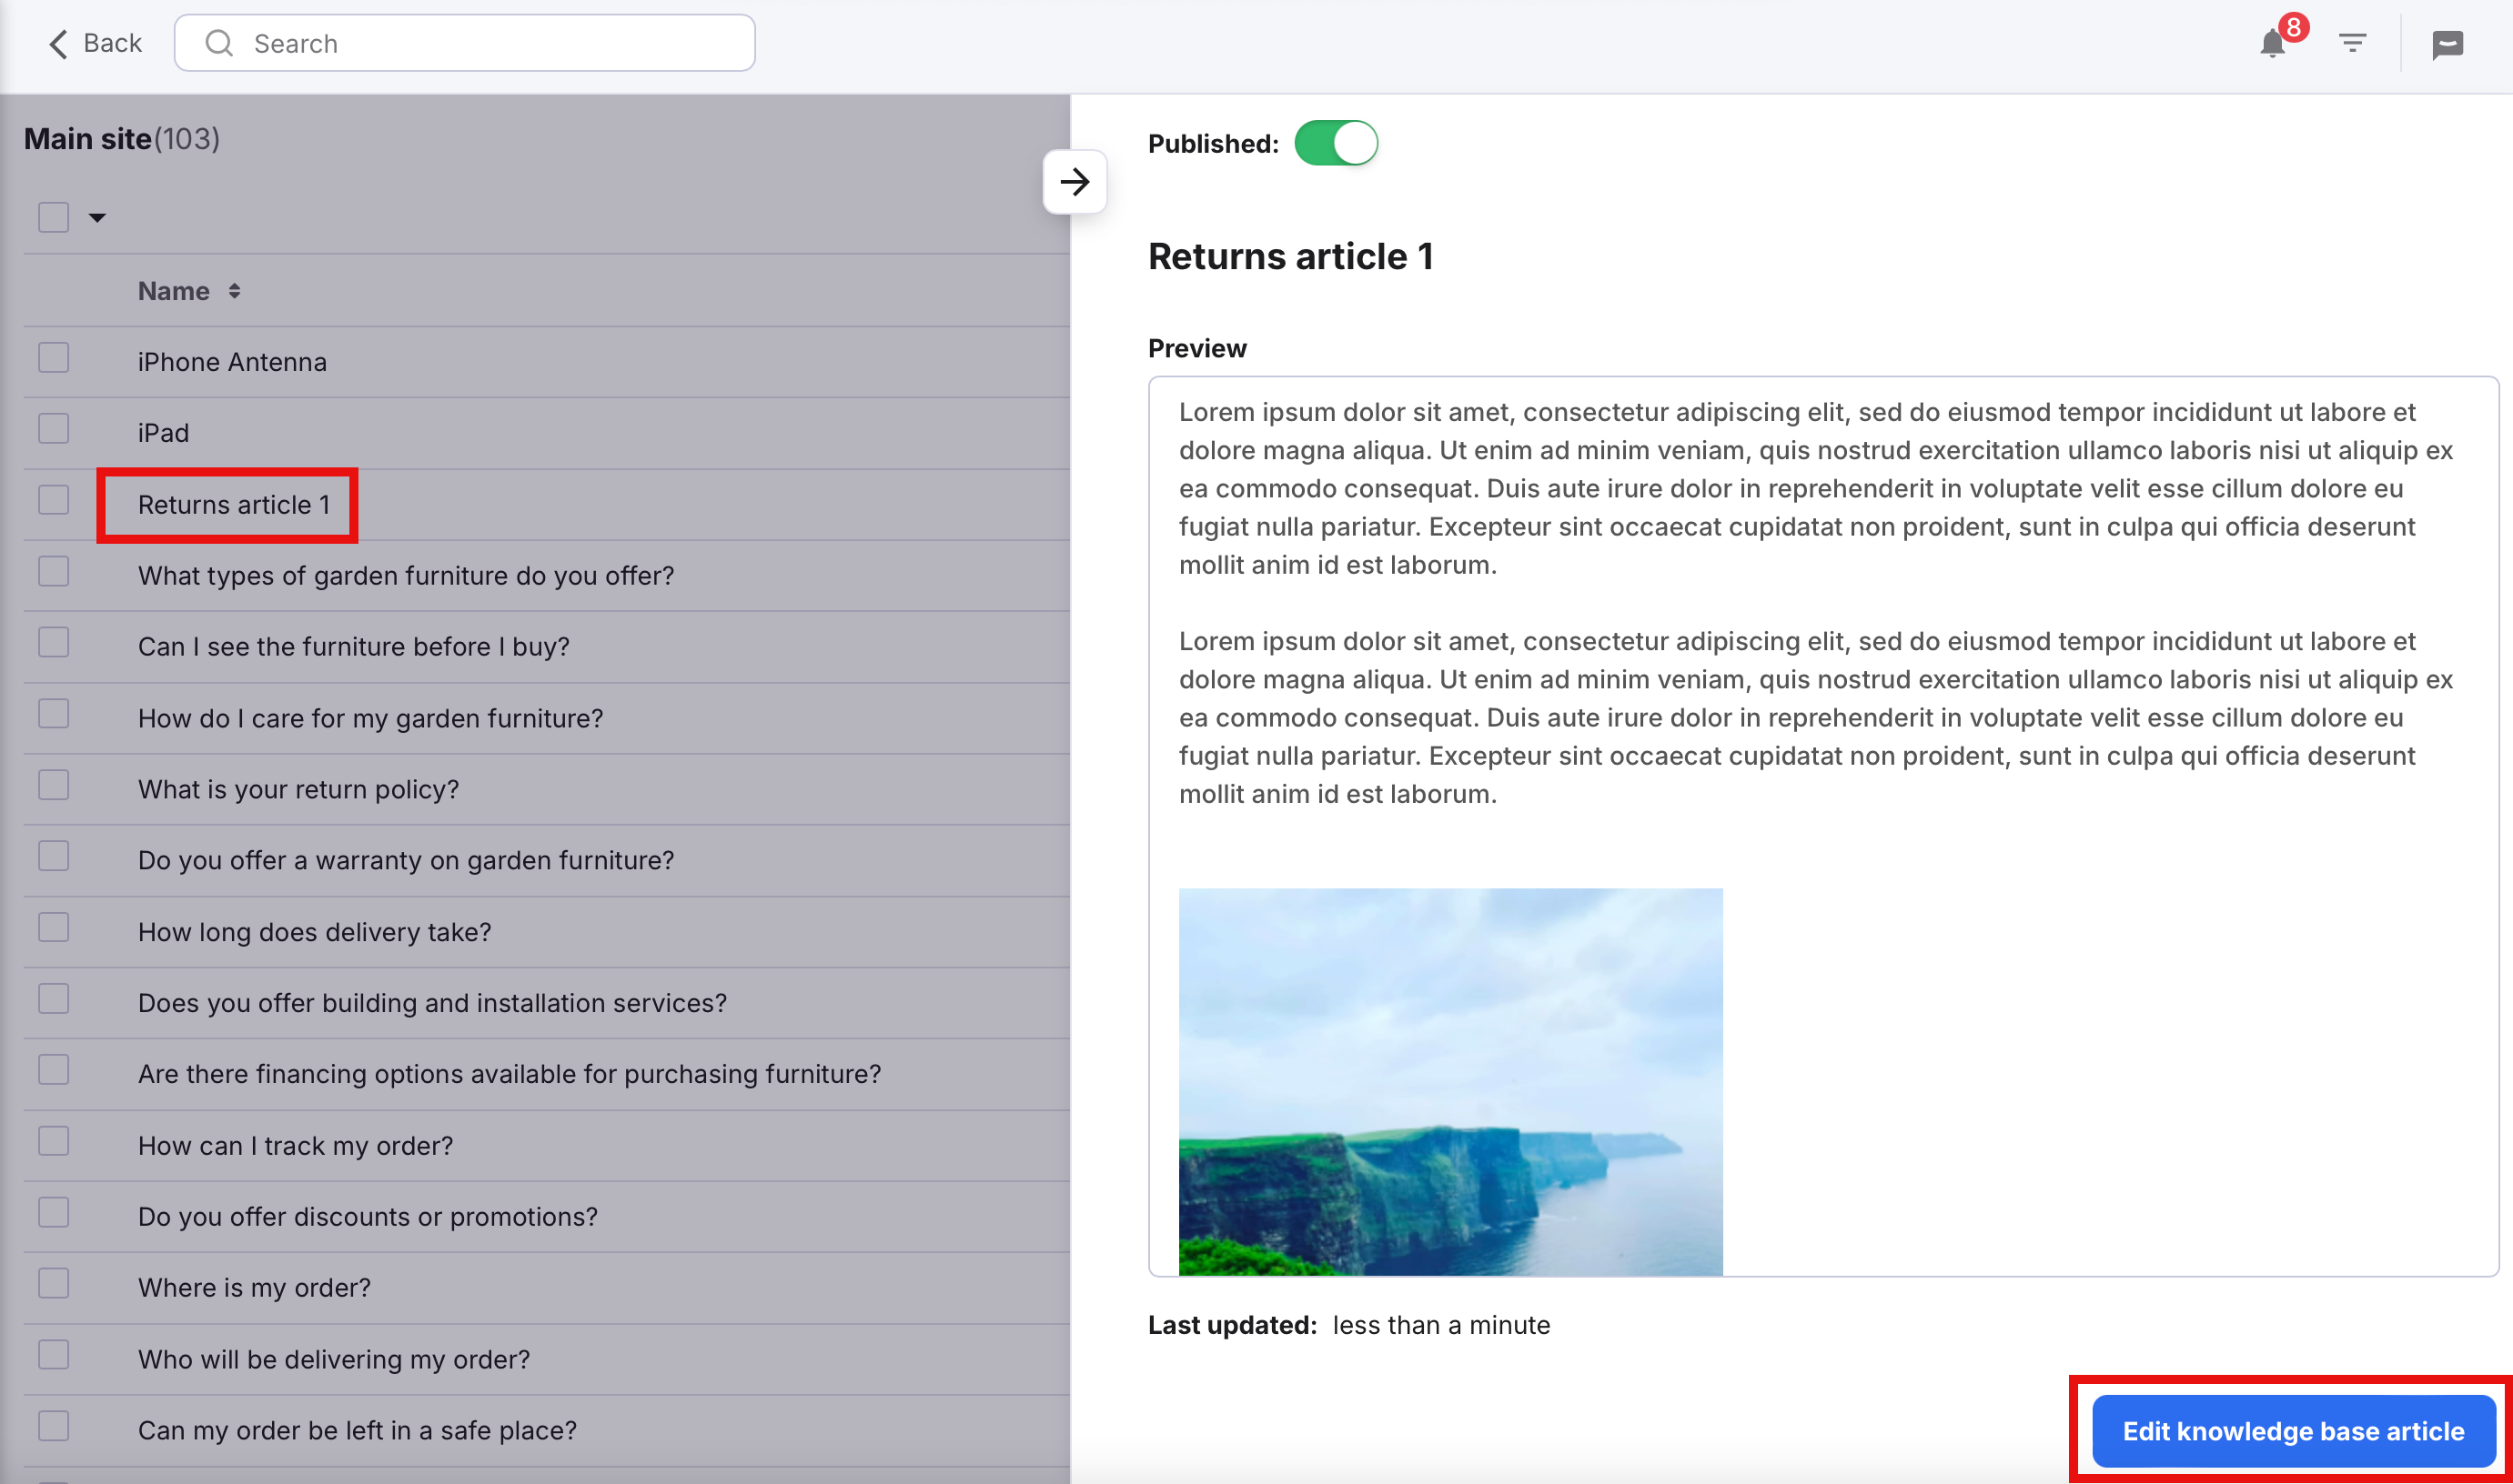This screenshot has height=1484, width=2513.
Task: Open 'What types of garden furniture do you offer?'
Action: pyautogui.click(x=406, y=576)
